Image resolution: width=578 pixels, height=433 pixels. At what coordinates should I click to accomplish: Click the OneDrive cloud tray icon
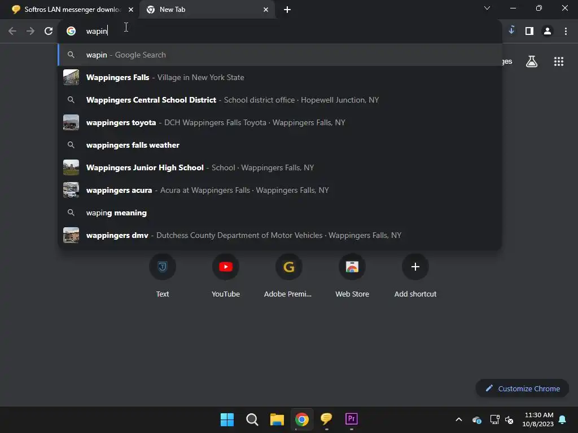point(477,419)
